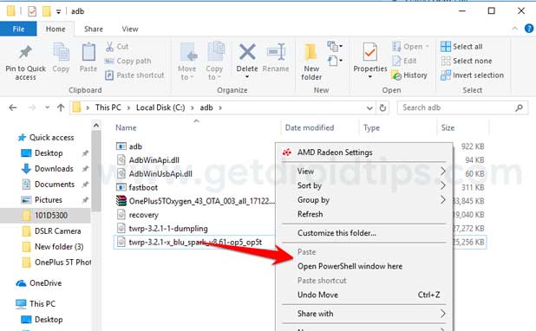Click Copy path in Clipboard group
Viewport: 536px width, 331px height.
point(128,61)
